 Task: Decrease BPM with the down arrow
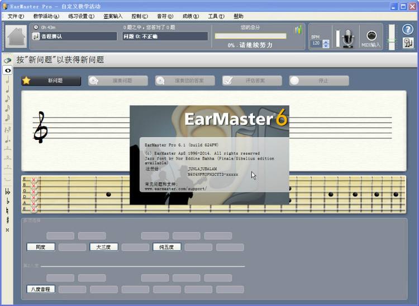click(326, 46)
